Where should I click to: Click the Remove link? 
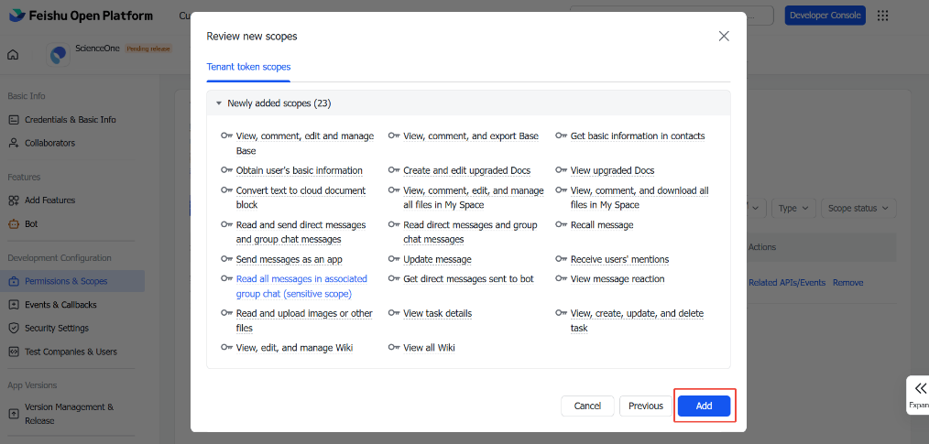tap(847, 283)
